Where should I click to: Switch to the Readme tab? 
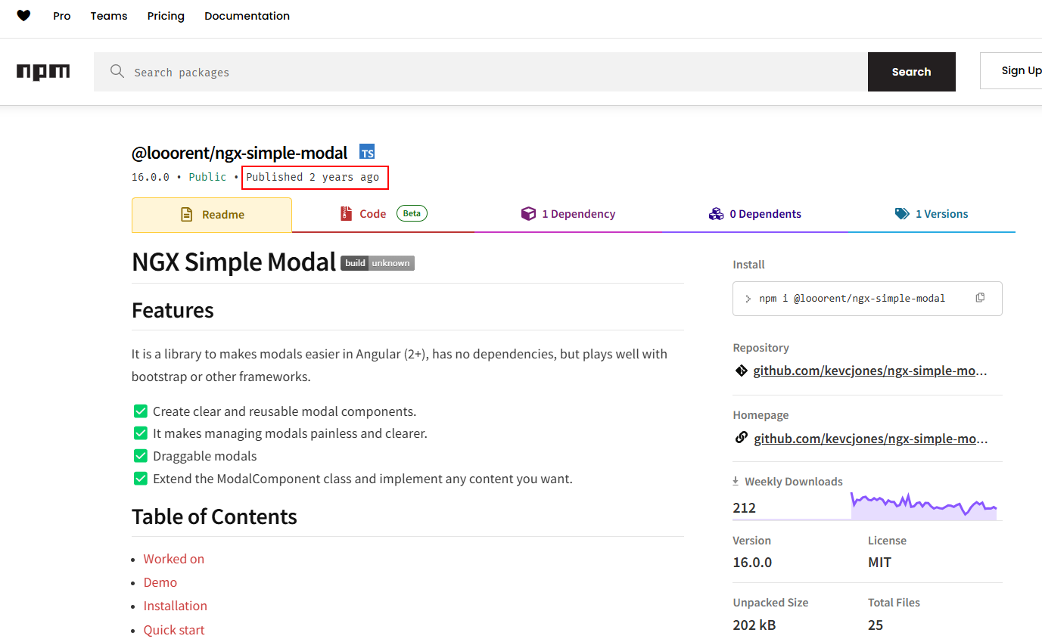click(x=212, y=215)
